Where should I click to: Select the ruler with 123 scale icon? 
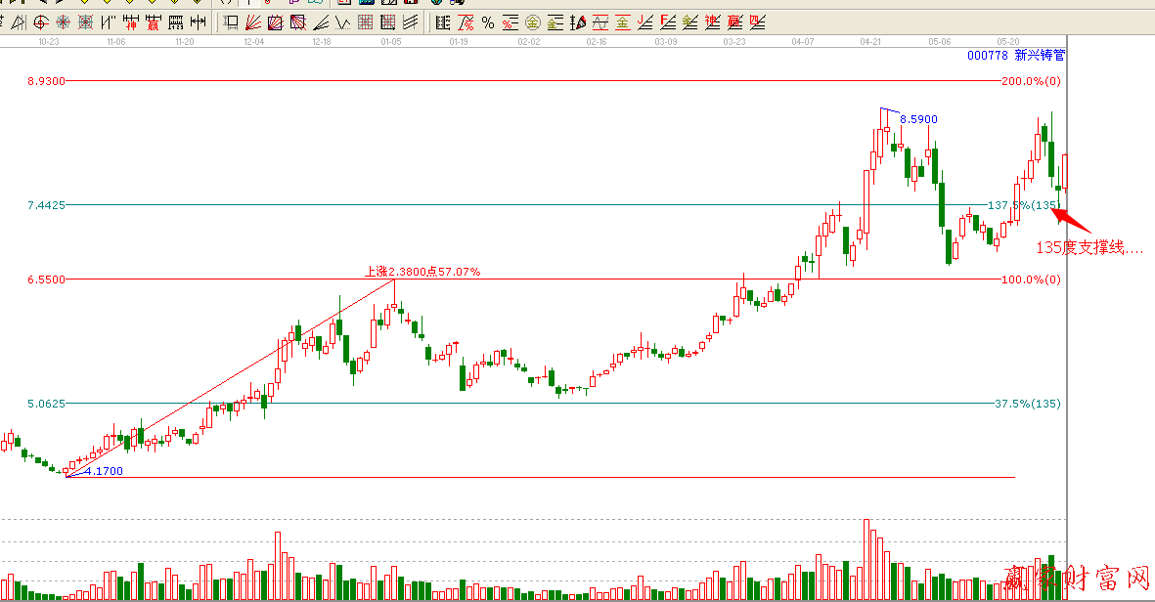(x=175, y=22)
